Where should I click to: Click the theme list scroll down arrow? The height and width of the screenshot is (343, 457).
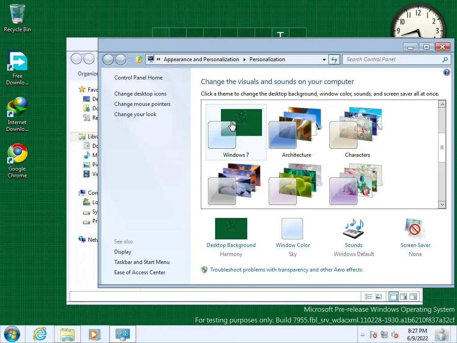[x=442, y=205]
